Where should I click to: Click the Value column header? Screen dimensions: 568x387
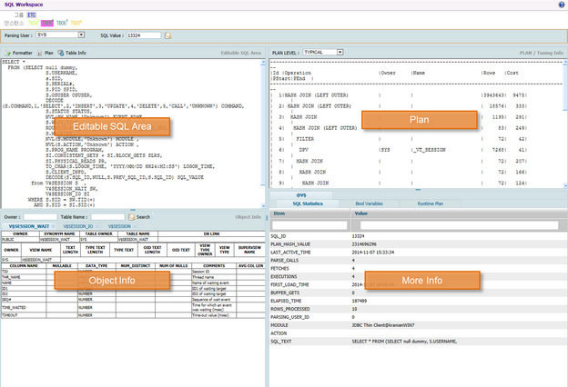point(459,213)
